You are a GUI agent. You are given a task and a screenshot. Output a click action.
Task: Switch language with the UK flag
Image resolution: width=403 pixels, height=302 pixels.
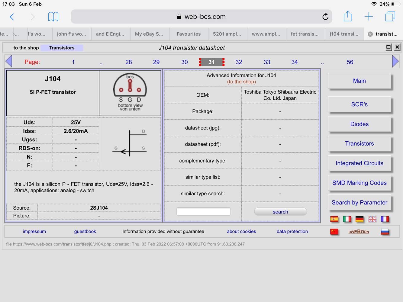pos(372,219)
